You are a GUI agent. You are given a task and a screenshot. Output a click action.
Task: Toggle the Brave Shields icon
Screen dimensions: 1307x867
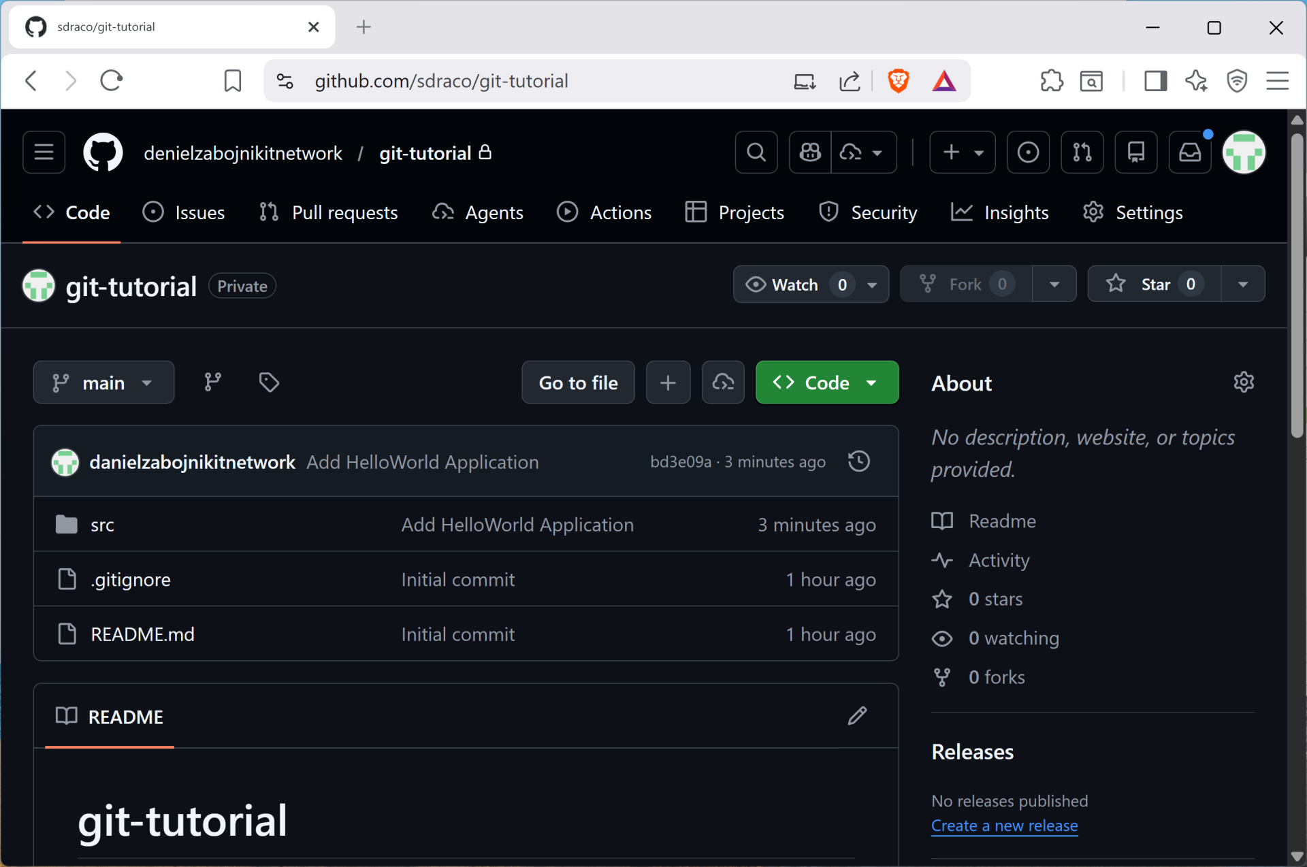tap(898, 81)
